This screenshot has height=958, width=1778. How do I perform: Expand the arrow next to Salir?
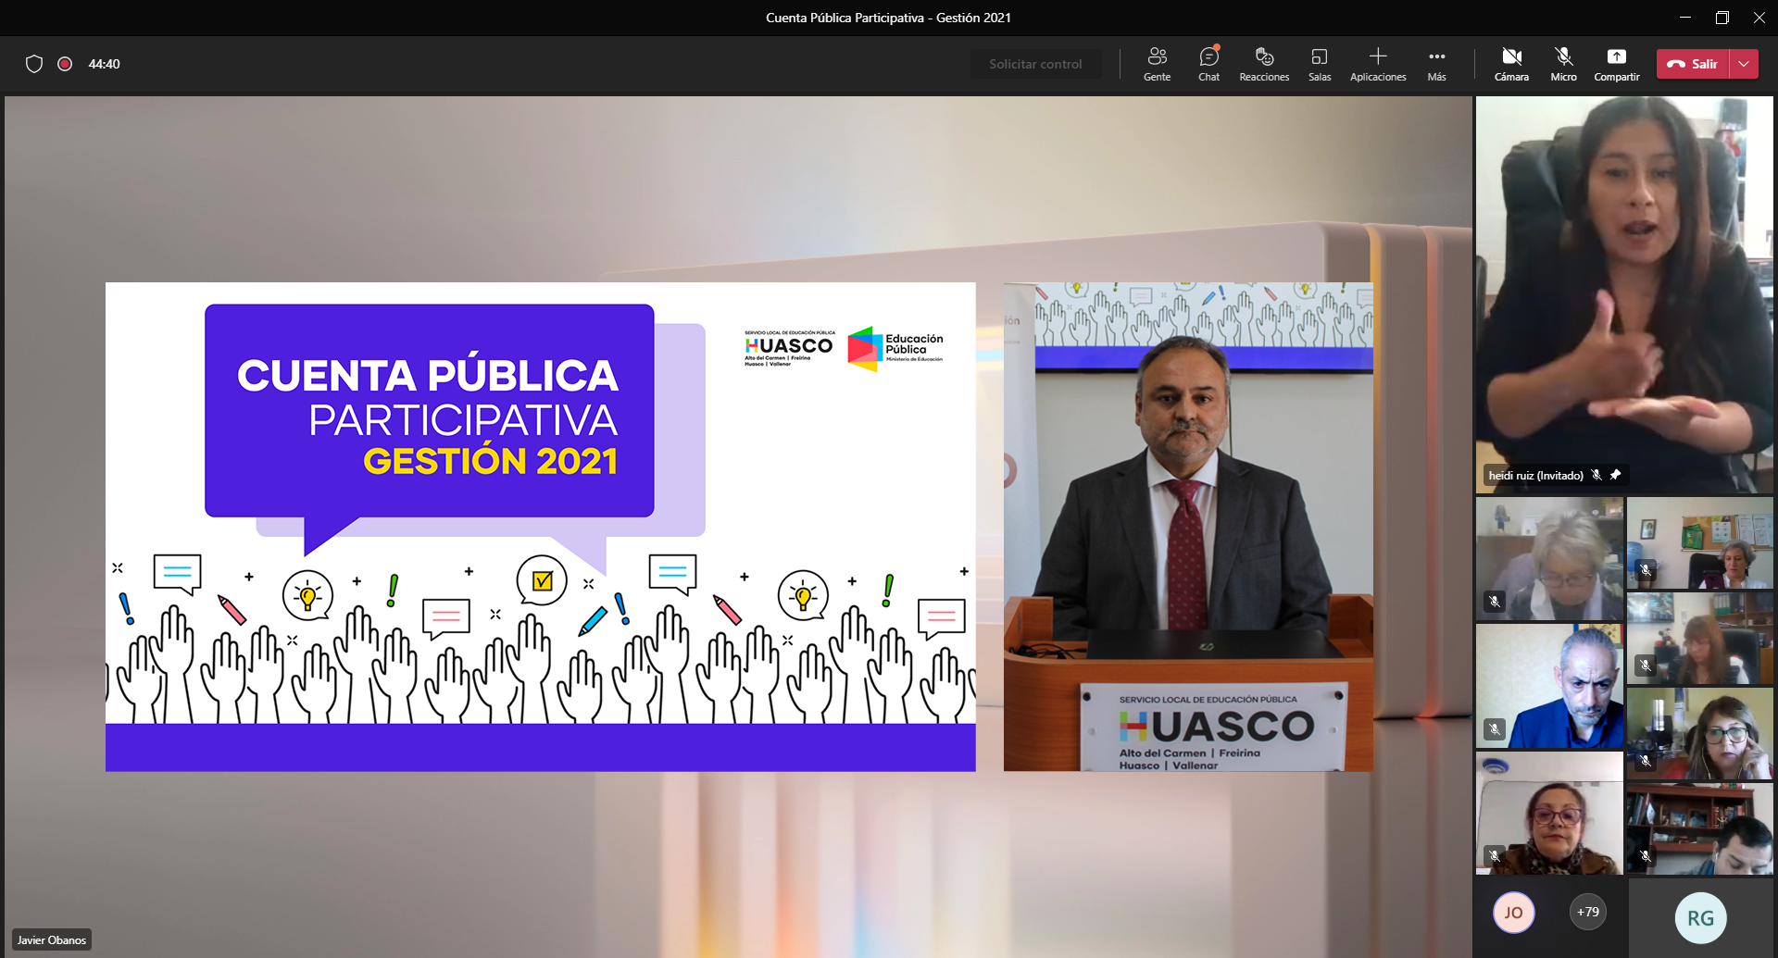coord(1744,64)
